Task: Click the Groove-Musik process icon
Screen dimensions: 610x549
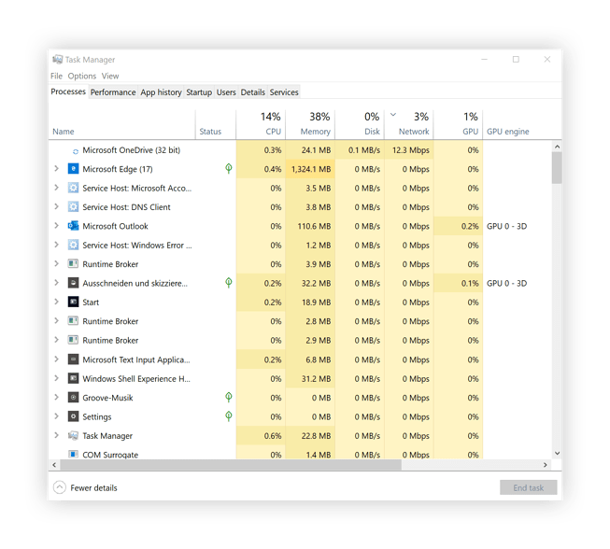Action: pos(74,398)
